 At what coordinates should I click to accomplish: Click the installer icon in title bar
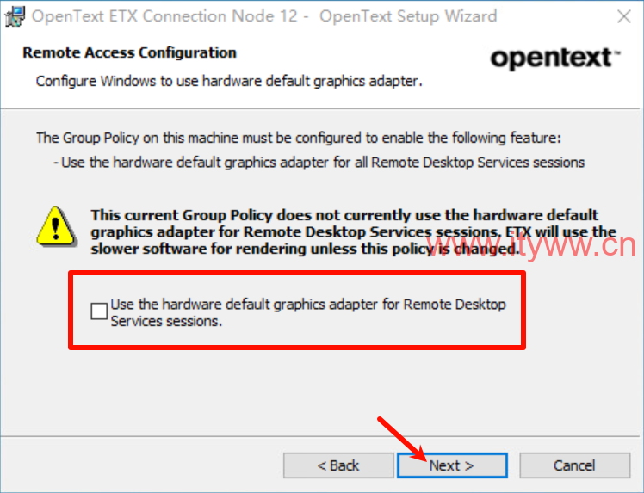tap(15, 16)
